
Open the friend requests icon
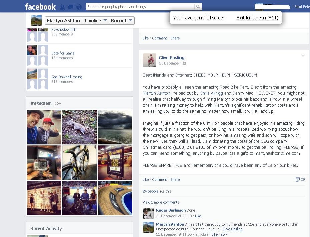coord(62,7)
